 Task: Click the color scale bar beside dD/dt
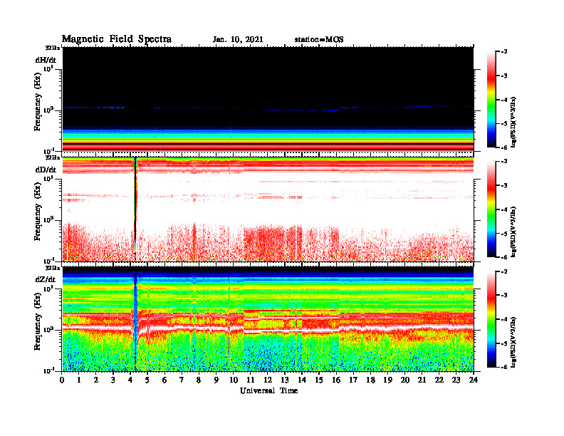[491, 209]
